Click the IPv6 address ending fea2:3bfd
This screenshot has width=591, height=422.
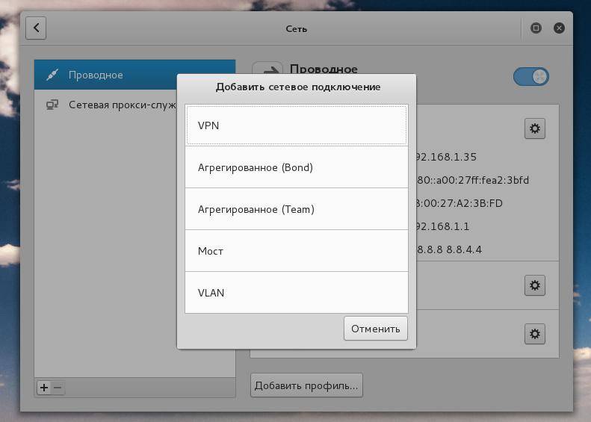coord(473,180)
